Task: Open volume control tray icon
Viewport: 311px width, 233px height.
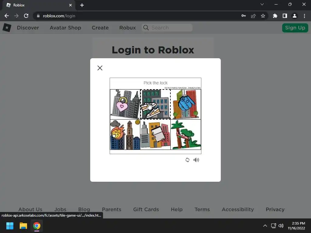Action: 281,226
